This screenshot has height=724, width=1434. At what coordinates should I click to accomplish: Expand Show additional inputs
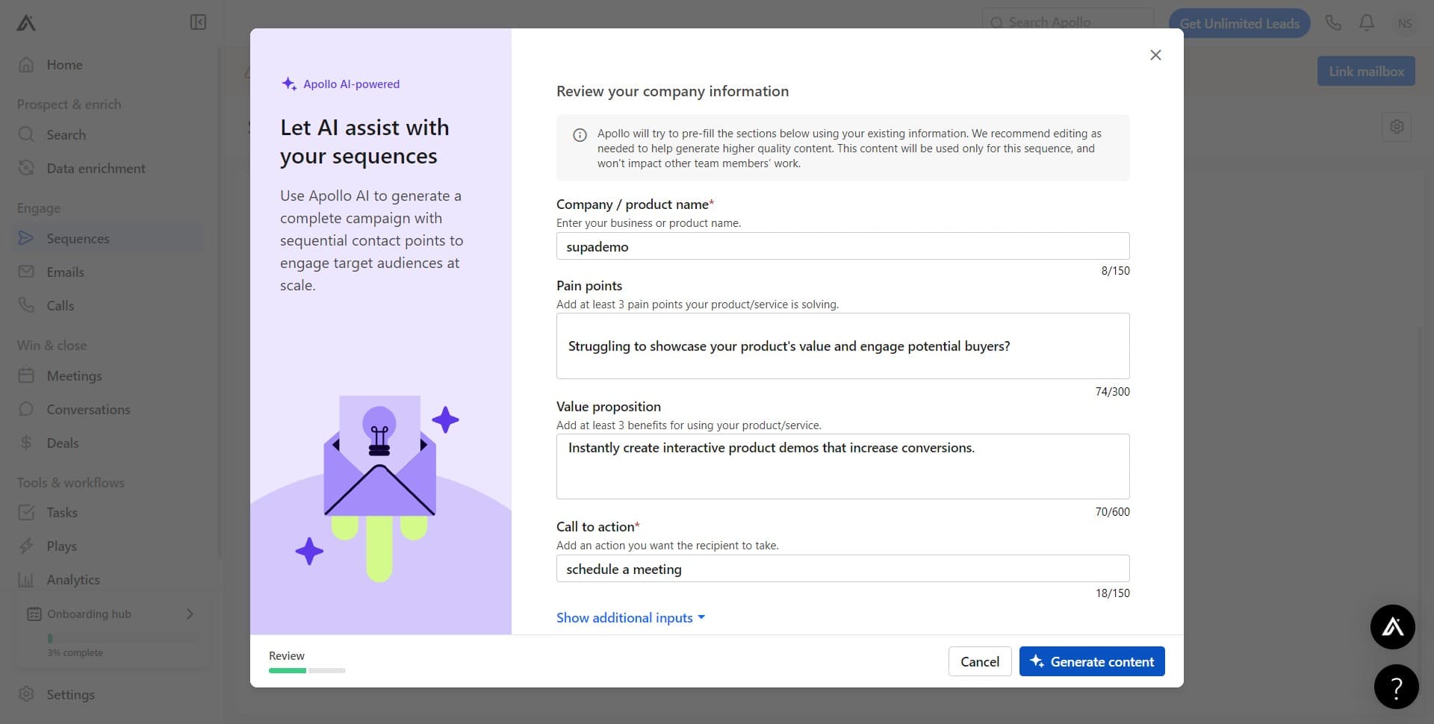[x=630, y=617]
